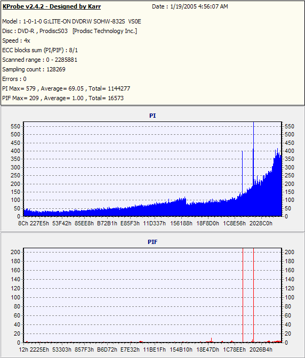Click the PI Max statistics line
This screenshot has height=358, width=305.
(x=66, y=88)
